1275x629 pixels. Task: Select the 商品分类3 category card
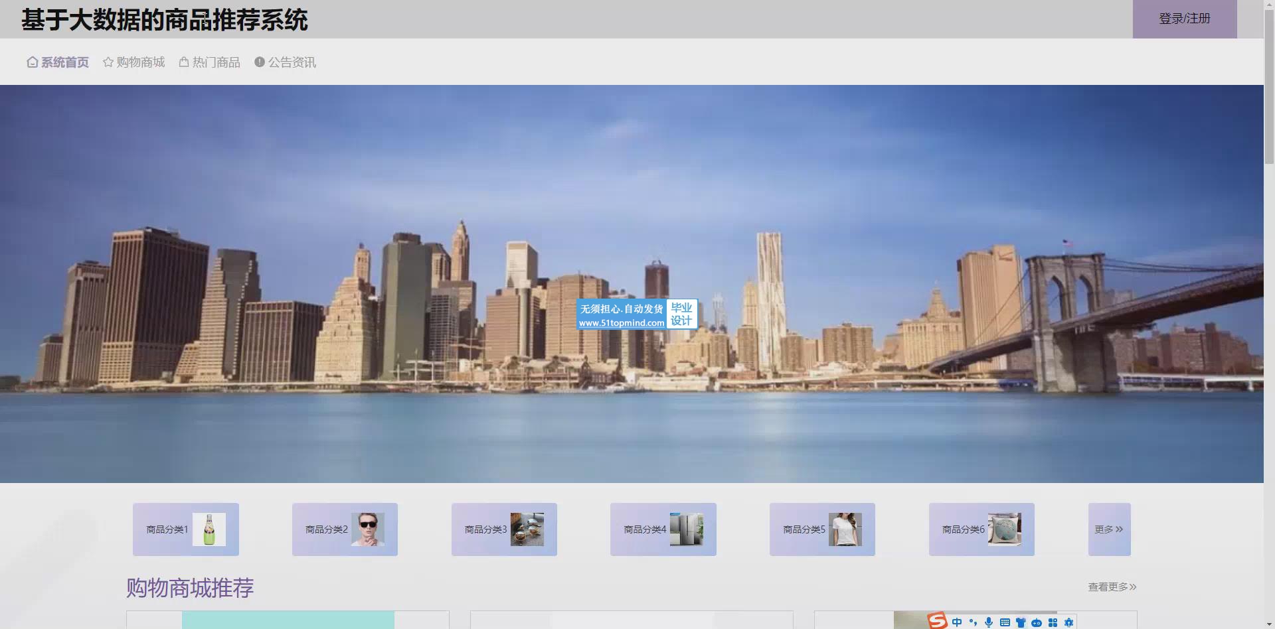[504, 529]
